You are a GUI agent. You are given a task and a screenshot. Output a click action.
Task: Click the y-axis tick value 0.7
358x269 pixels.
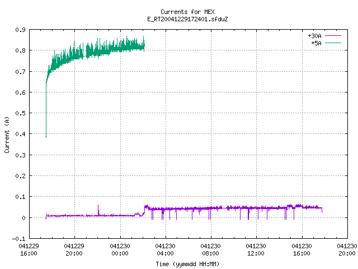(x=20, y=72)
